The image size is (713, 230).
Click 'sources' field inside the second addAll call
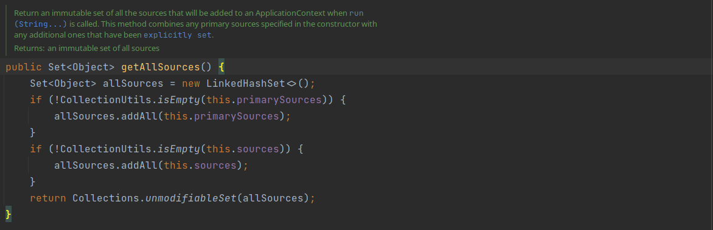tap(215, 165)
